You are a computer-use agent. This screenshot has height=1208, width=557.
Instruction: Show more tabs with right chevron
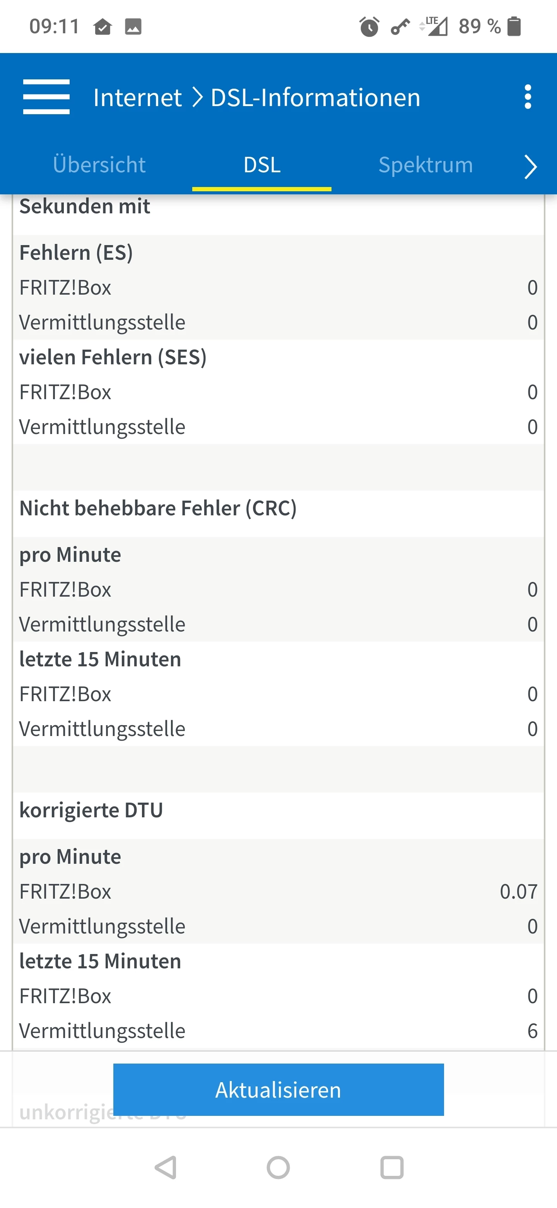[x=530, y=166]
